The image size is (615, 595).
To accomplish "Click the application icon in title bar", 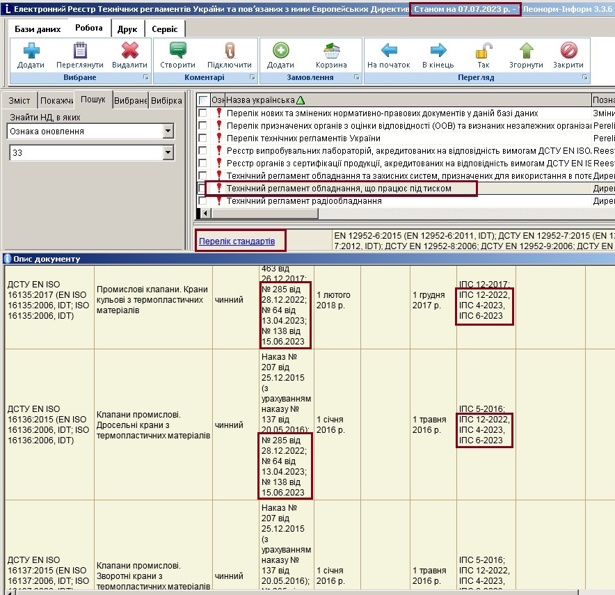I will 7,8.
